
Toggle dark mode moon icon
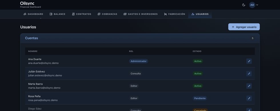[x=243, y=5]
